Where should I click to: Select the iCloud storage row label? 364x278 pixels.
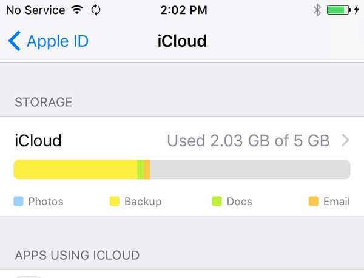38,141
